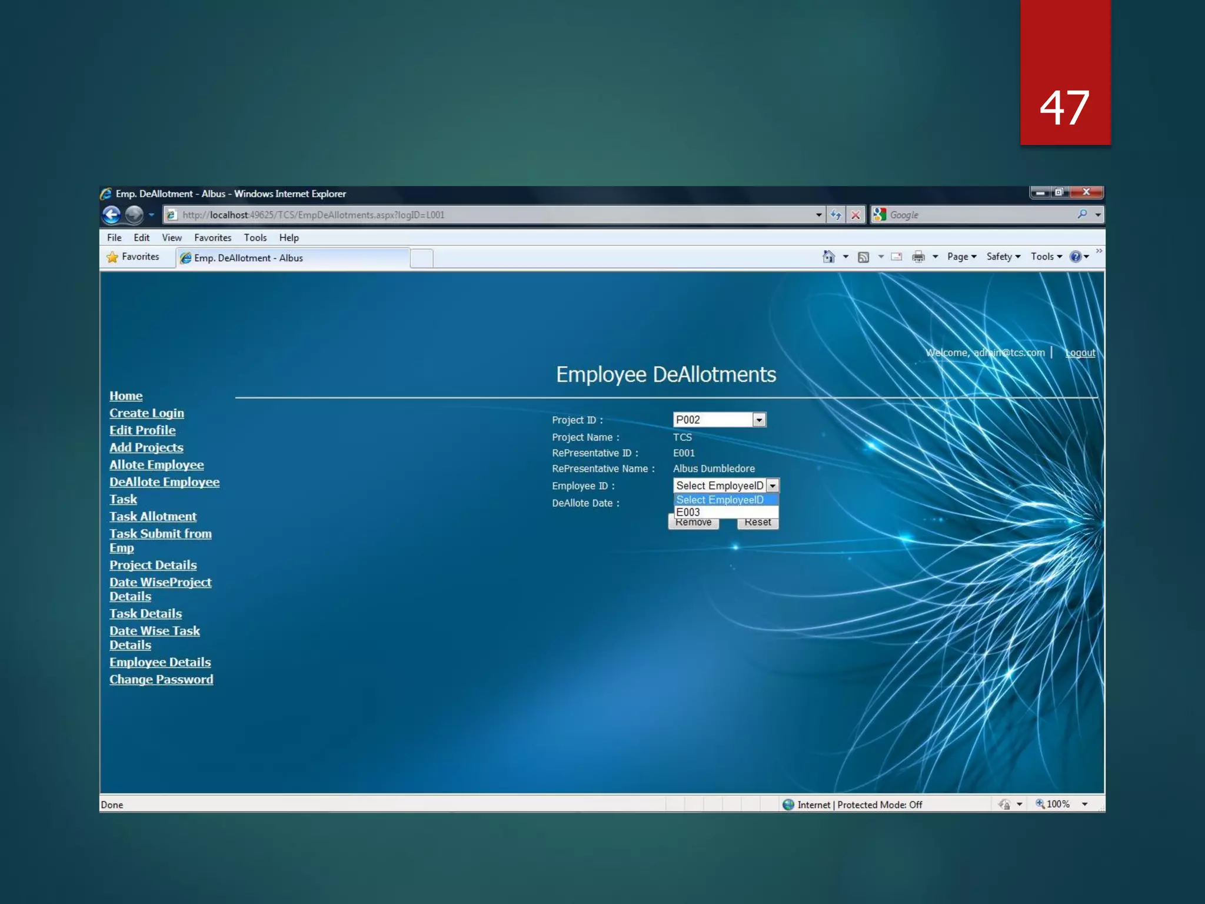Click the Refresh page icon

(835, 215)
